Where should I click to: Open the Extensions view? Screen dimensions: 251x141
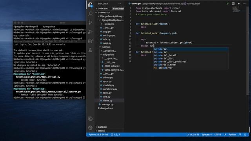[x=90, y=41]
